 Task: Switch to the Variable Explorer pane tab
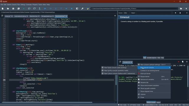(x=151, y=58)
